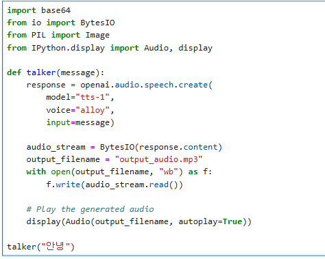This screenshot has height=259, width=325.
Task: Click autoplay=True argument
Action: [210, 221]
